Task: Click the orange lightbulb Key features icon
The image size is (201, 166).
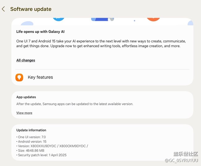Action: [19, 77]
